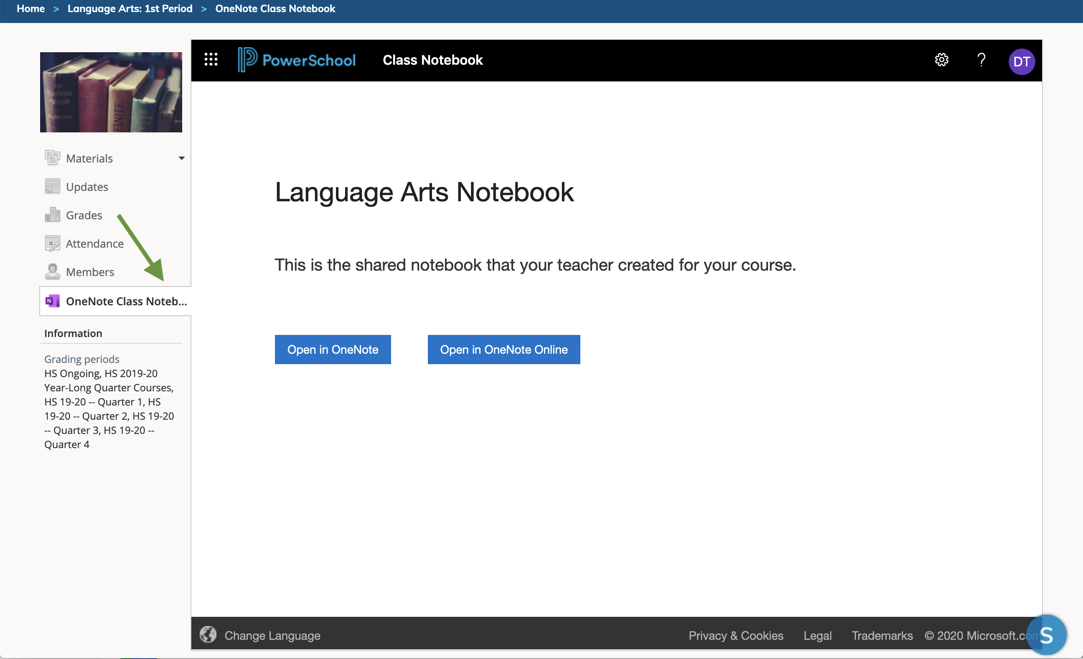Click the Grades bar chart icon
This screenshot has height=659, width=1083.
coord(52,215)
